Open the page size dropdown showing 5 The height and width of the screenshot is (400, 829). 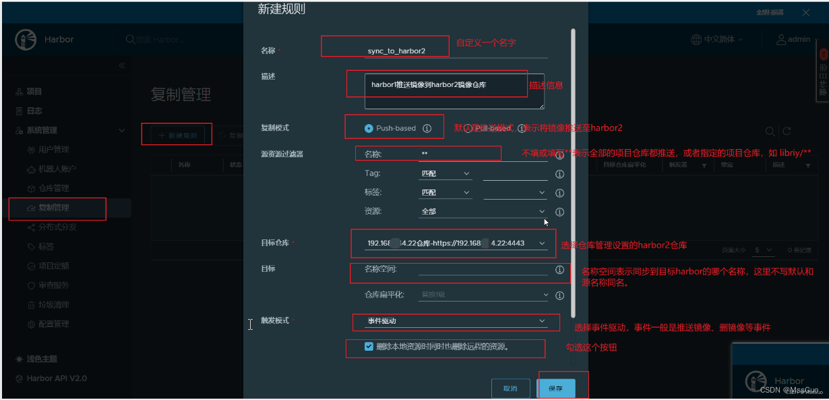pyautogui.click(x=764, y=250)
